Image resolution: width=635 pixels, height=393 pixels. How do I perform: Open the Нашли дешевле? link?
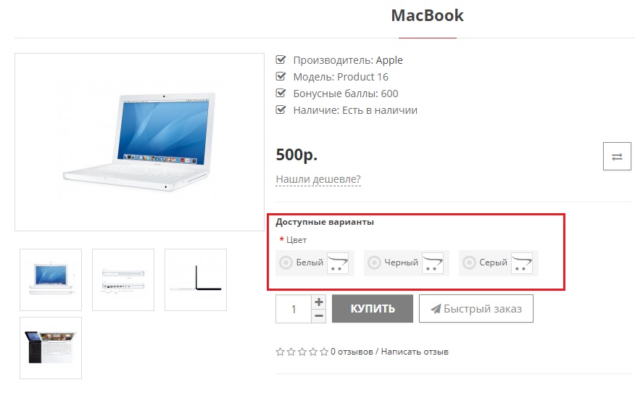point(318,179)
